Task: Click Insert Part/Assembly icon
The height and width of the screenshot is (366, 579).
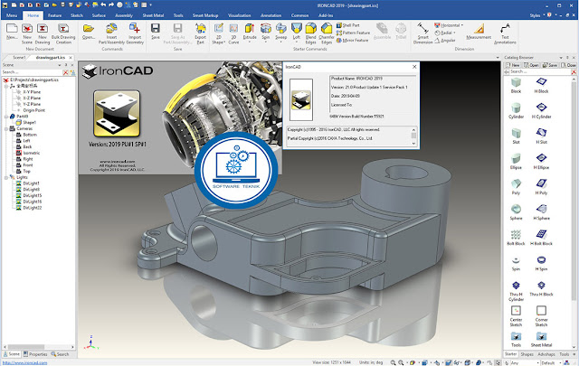Action: pos(111,28)
